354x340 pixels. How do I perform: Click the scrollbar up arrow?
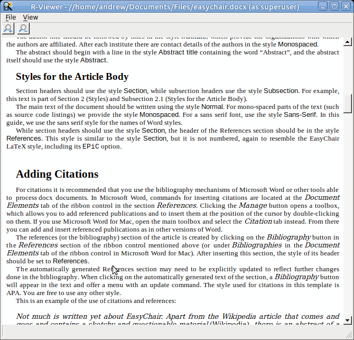tap(348, 42)
